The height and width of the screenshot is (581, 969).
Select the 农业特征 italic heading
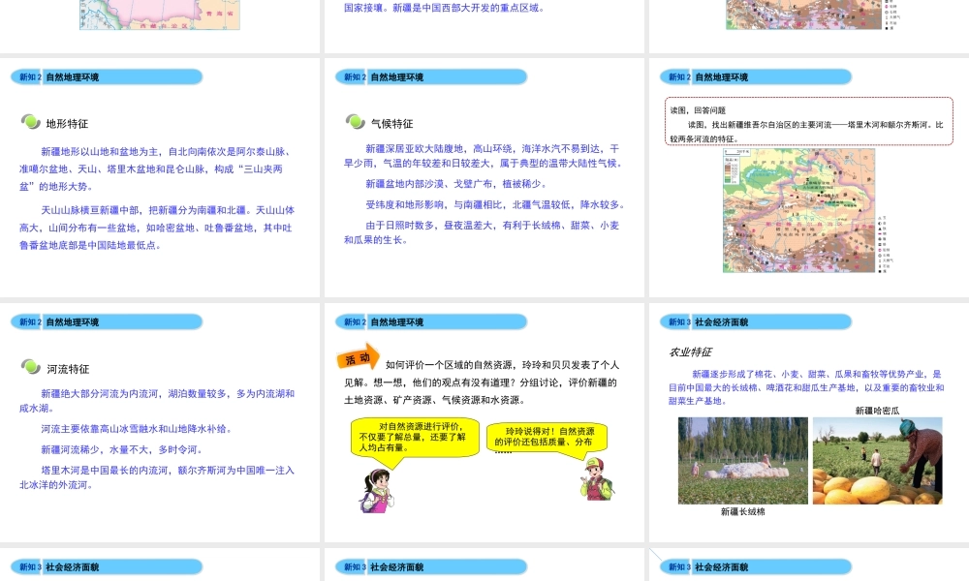point(690,352)
